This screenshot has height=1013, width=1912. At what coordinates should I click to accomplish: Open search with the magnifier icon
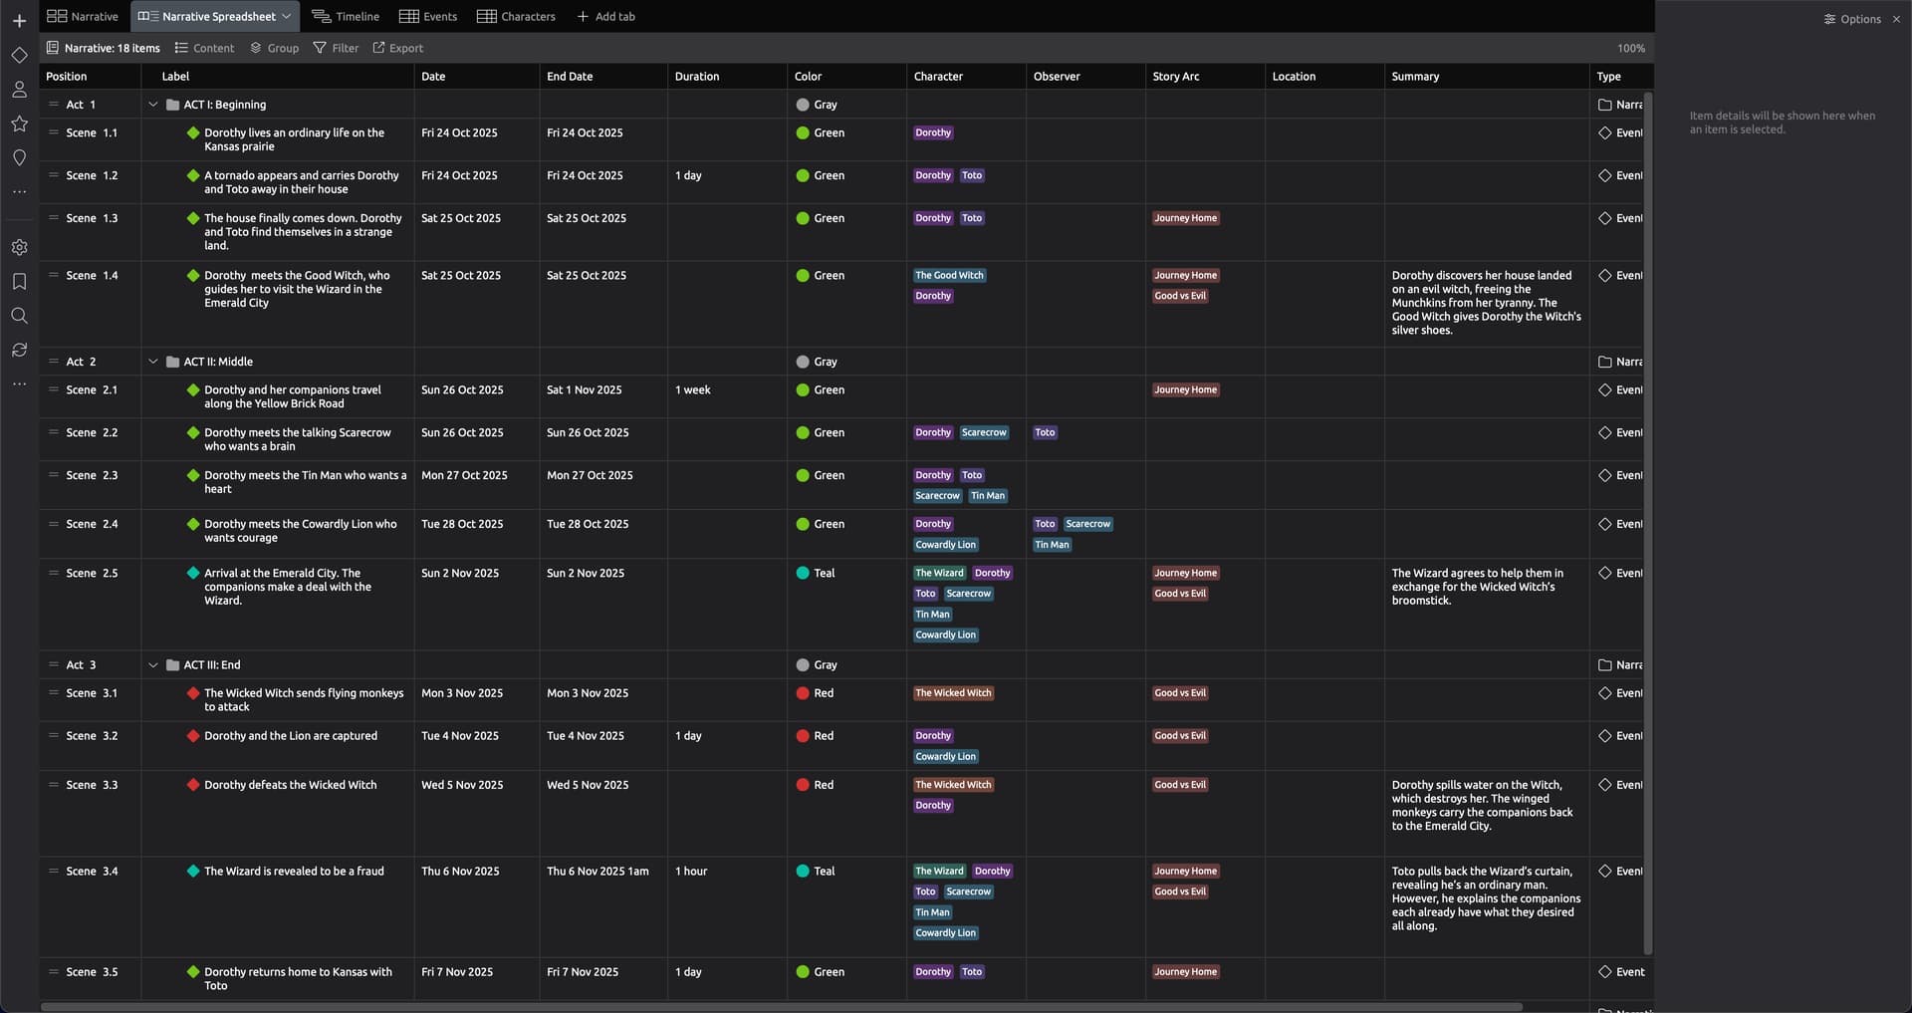click(19, 316)
